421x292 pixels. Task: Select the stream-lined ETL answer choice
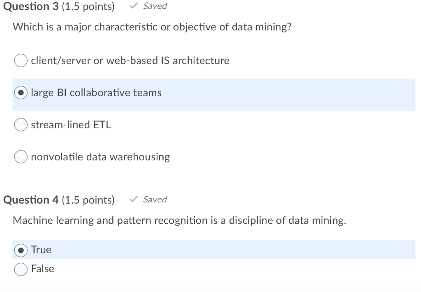tap(21, 124)
